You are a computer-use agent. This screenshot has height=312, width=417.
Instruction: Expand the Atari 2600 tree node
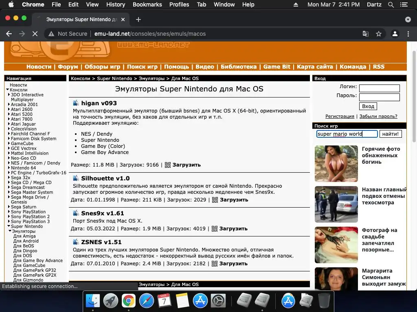9,109
